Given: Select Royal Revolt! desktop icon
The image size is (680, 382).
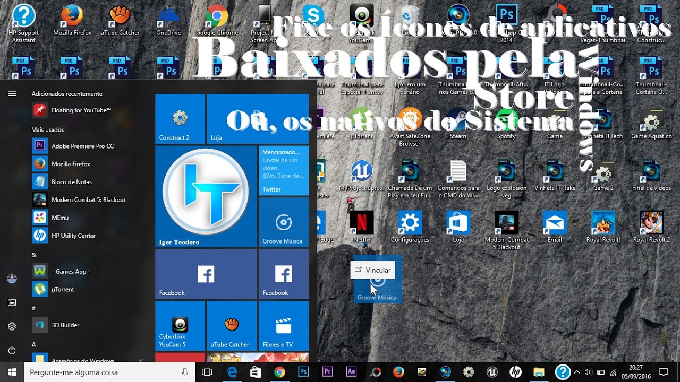Looking at the screenshot, I should tap(603, 227).
